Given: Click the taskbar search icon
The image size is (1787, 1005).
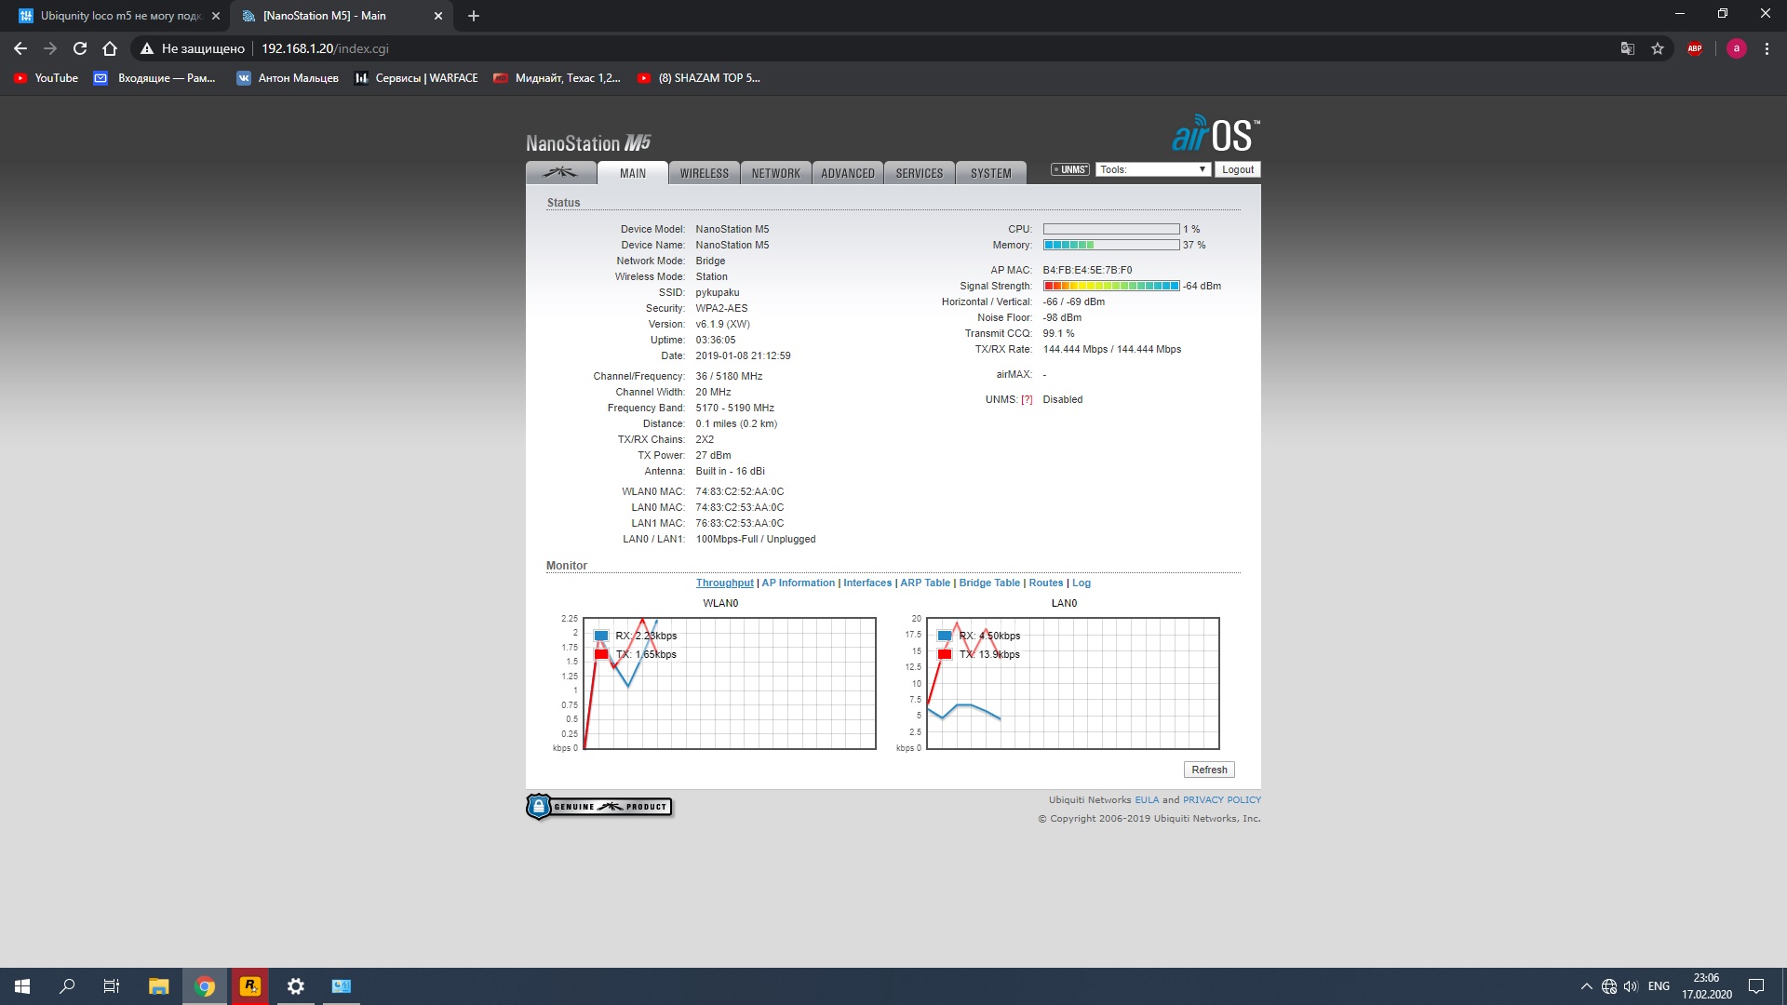Looking at the screenshot, I should coord(67,986).
